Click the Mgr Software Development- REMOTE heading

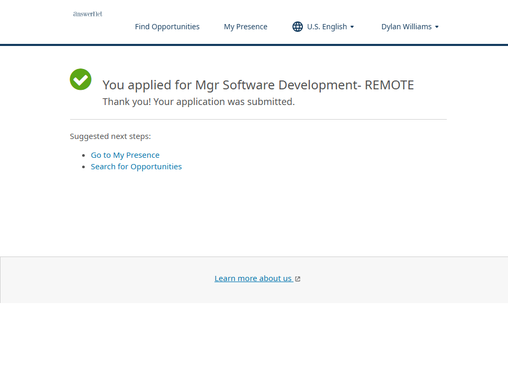[x=258, y=85]
